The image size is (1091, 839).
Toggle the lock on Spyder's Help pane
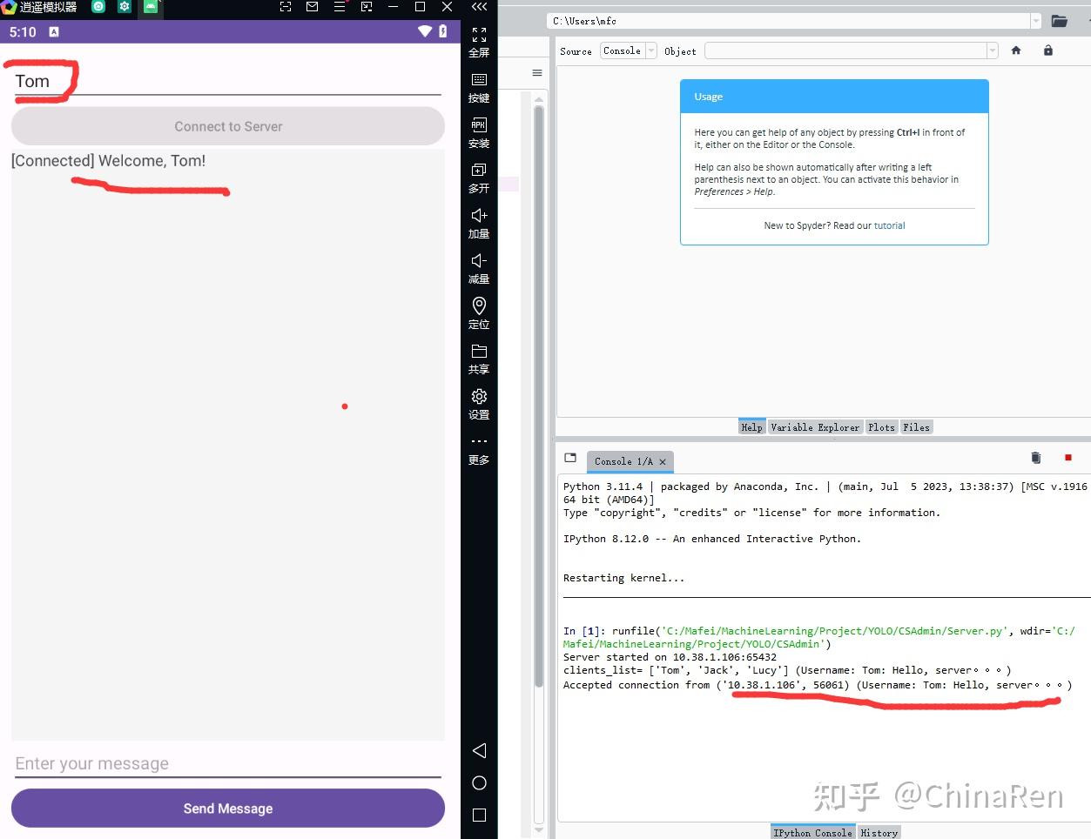pos(1048,50)
